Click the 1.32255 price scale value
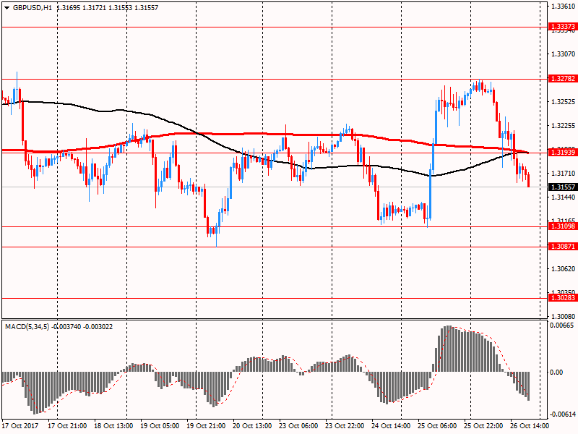 [563, 125]
